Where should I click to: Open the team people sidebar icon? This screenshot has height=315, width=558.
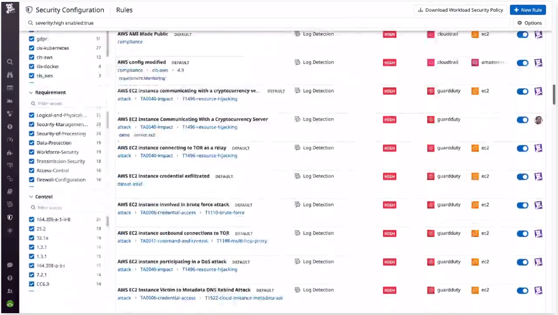point(10,291)
